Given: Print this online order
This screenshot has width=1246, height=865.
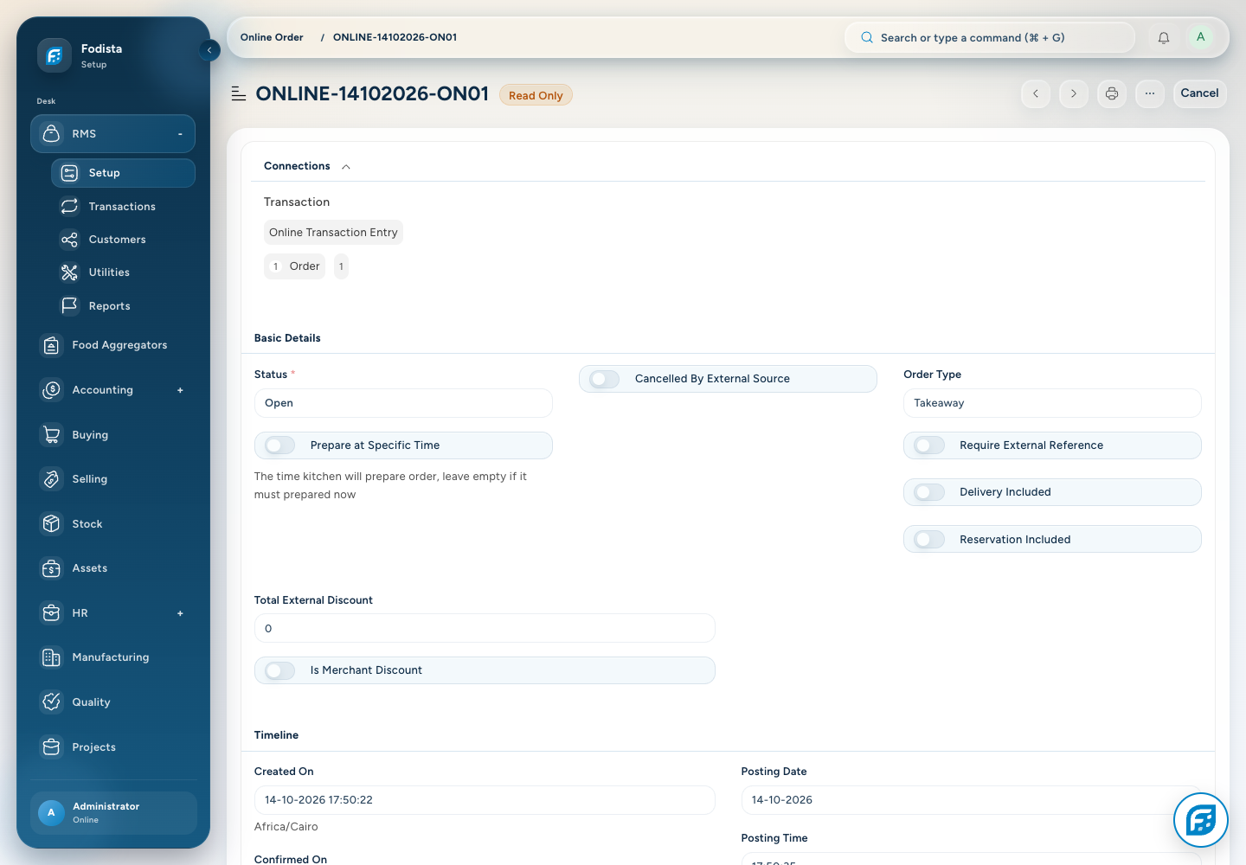Looking at the screenshot, I should click(1112, 93).
